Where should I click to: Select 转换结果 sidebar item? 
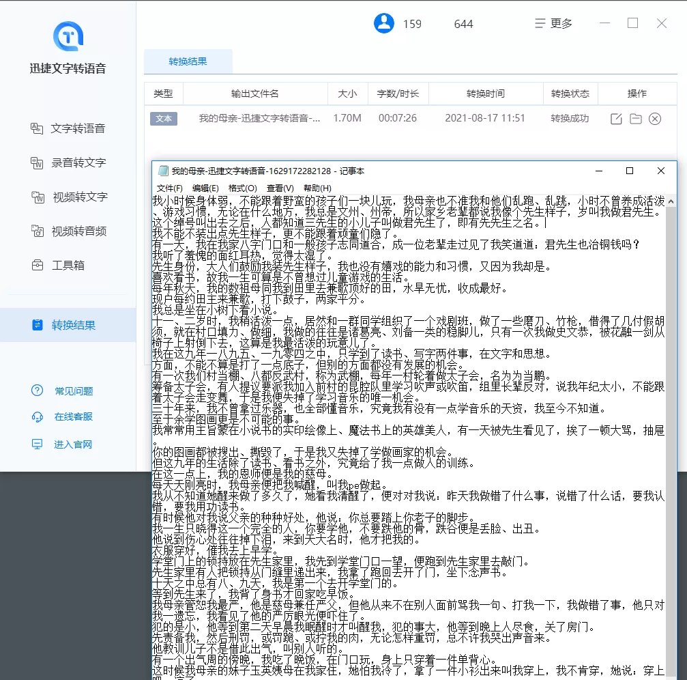[x=68, y=325]
